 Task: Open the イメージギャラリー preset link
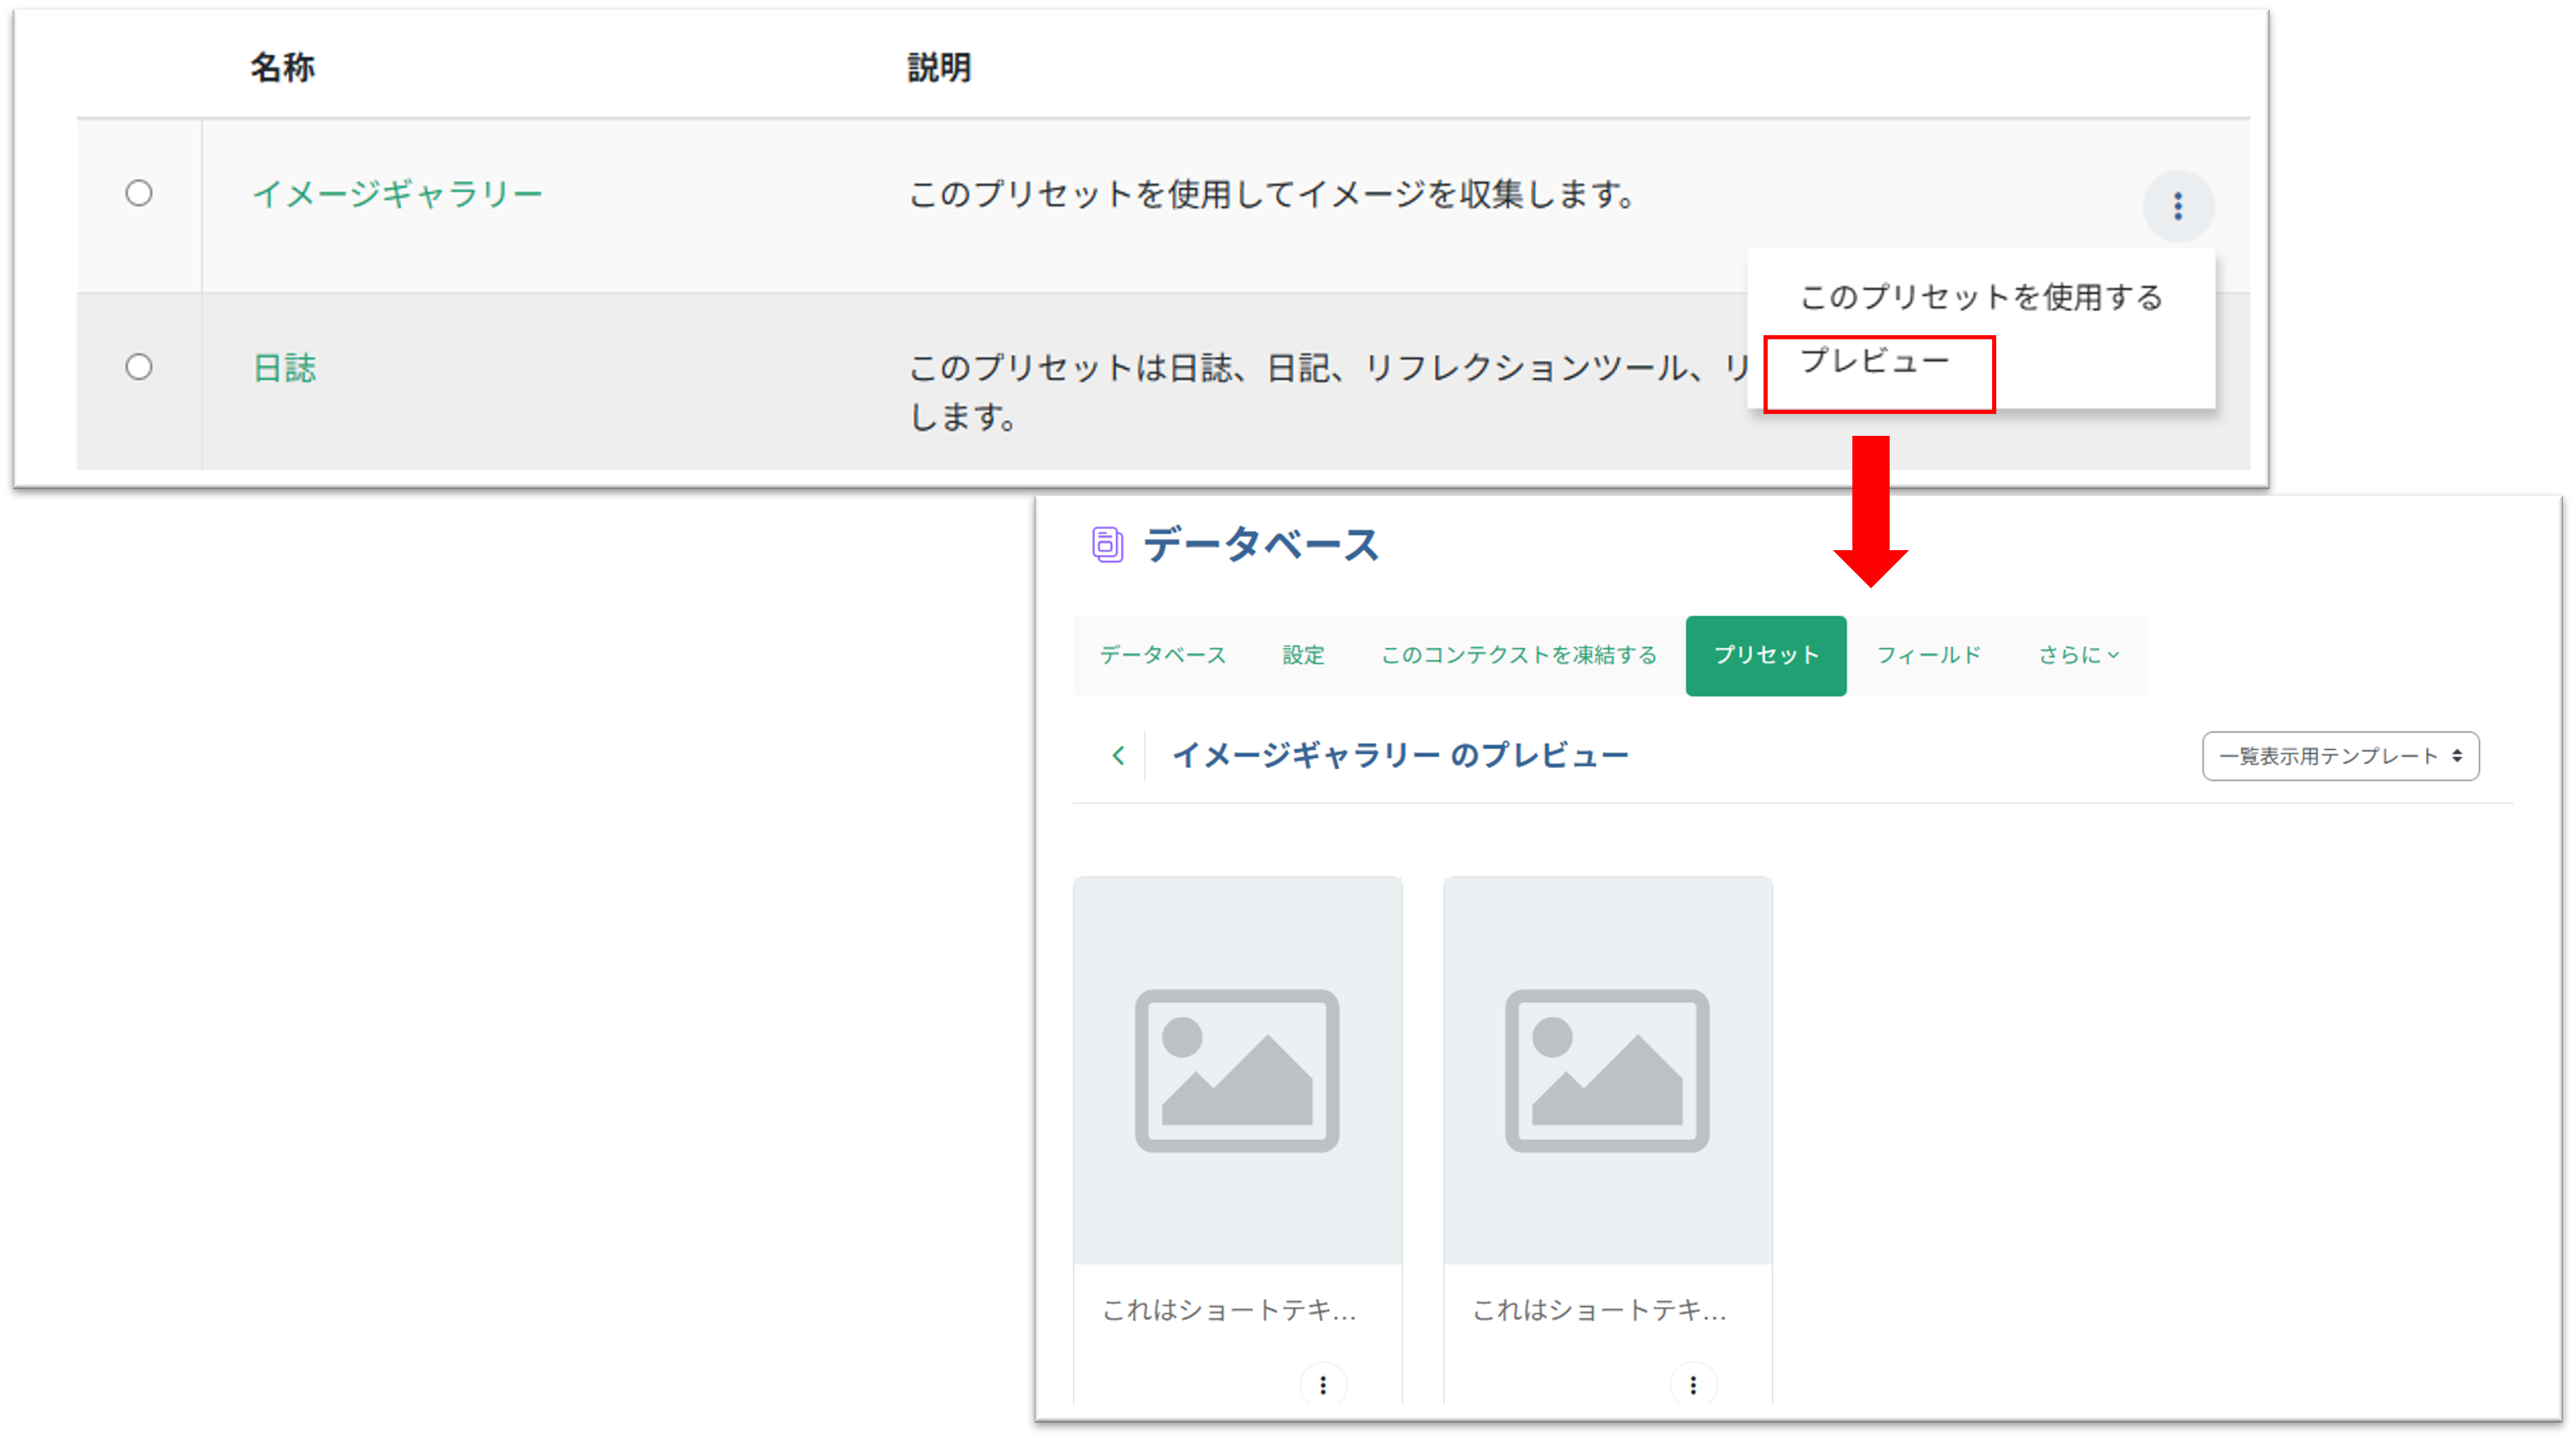click(x=397, y=194)
